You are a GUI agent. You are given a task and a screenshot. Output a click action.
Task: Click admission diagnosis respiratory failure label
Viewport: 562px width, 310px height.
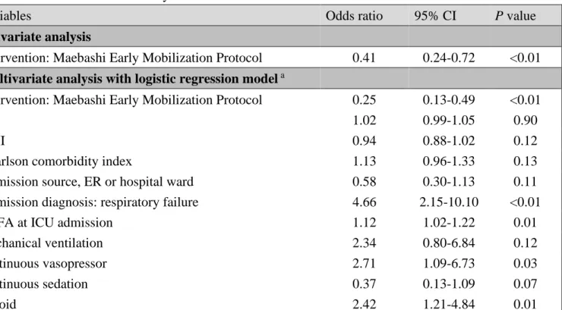(99, 202)
